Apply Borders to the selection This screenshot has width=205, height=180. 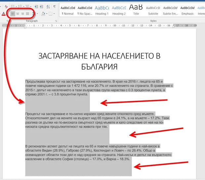pyautogui.click(x=51, y=14)
